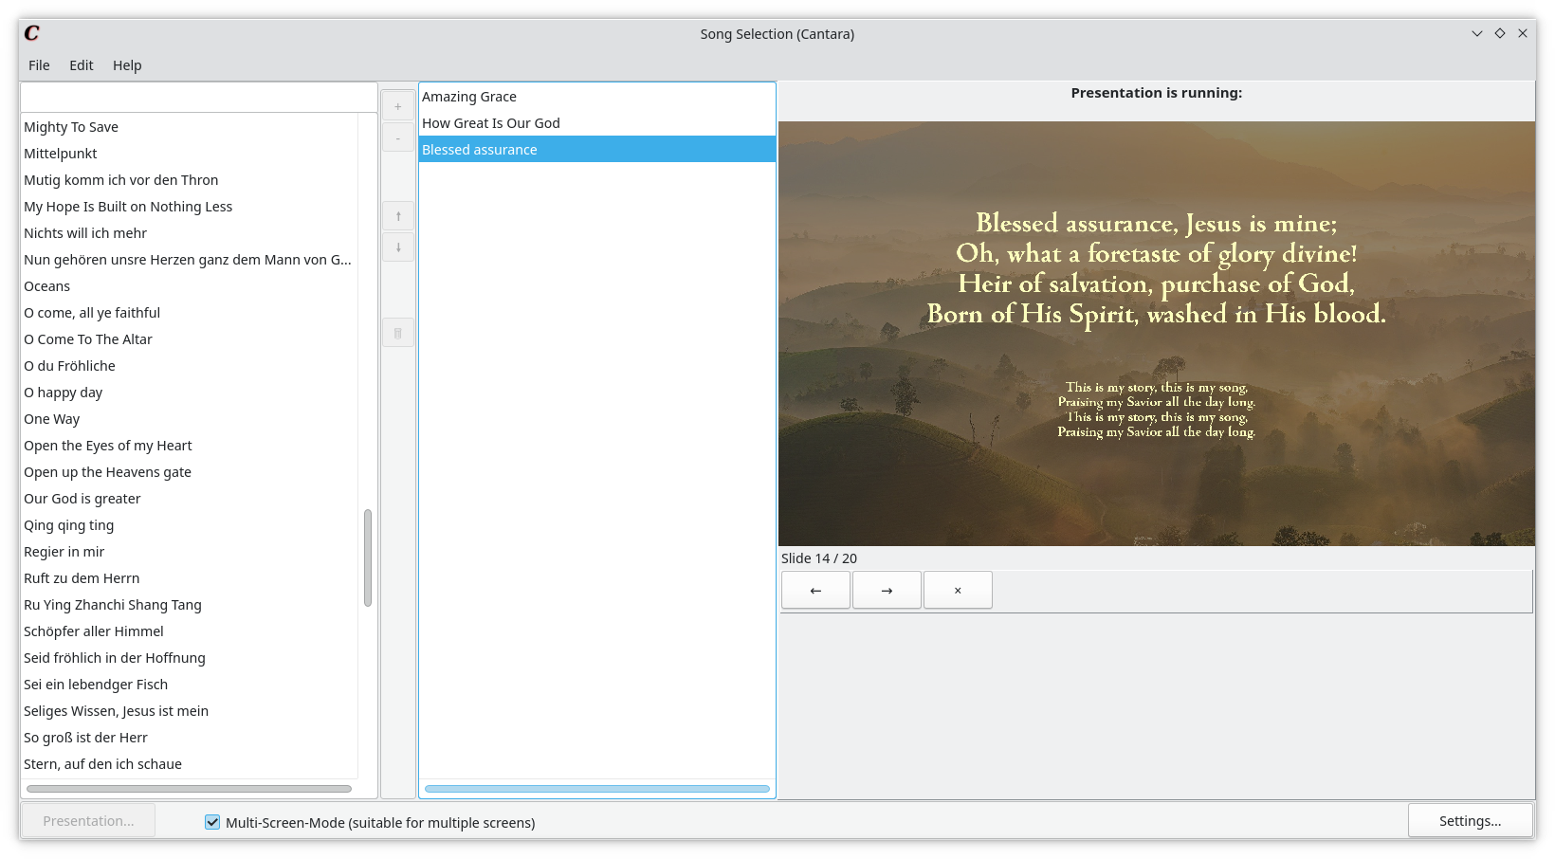Open the Help menu

(127, 65)
